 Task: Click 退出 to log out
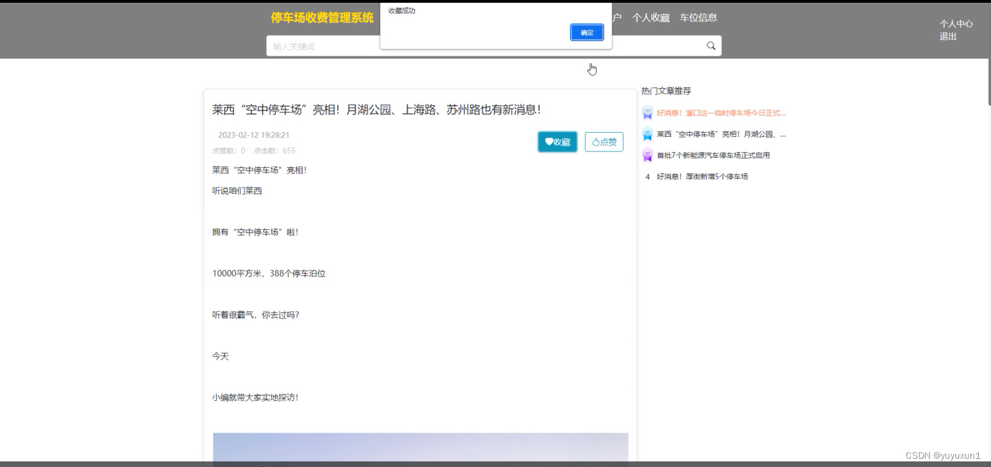pyautogui.click(x=948, y=36)
